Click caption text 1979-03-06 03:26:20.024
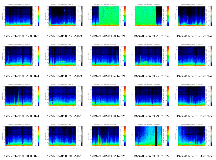 pyautogui.click(x=194, y=76)
